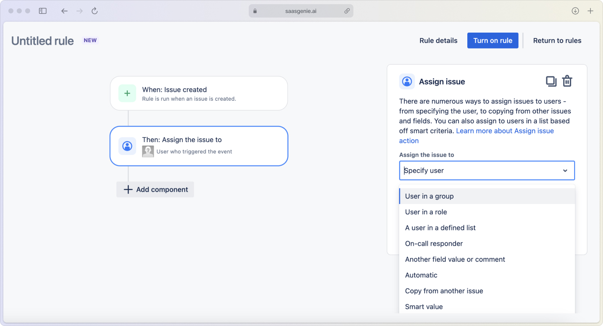This screenshot has height=326, width=603.
Task: Click the duplicate icon in the Assign issue panel
Action: [x=551, y=81]
